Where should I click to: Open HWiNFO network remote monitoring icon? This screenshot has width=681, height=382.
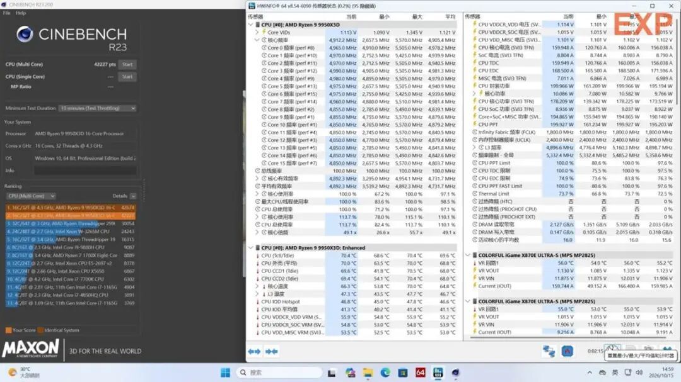[x=549, y=351]
